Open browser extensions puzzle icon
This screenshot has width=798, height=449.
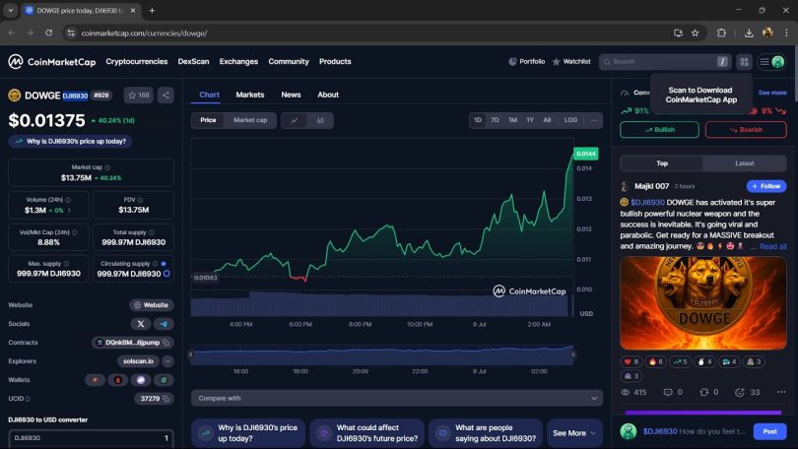[x=721, y=33]
